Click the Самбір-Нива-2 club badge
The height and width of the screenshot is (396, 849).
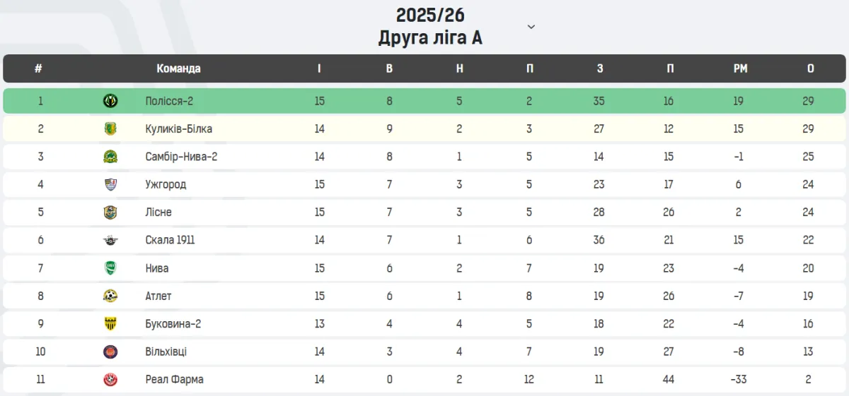pyautogui.click(x=110, y=157)
